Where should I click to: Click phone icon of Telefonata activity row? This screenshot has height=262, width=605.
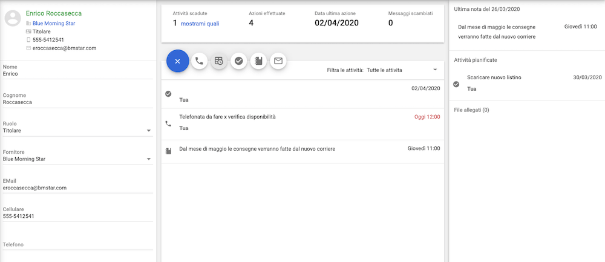pyautogui.click(x=168, y=124)
